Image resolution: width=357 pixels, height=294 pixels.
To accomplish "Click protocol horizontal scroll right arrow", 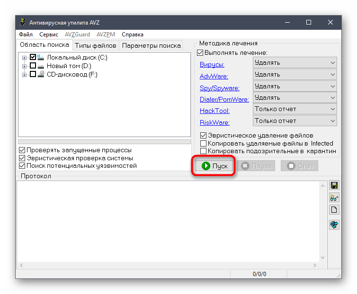I will (x=315, y=265).
